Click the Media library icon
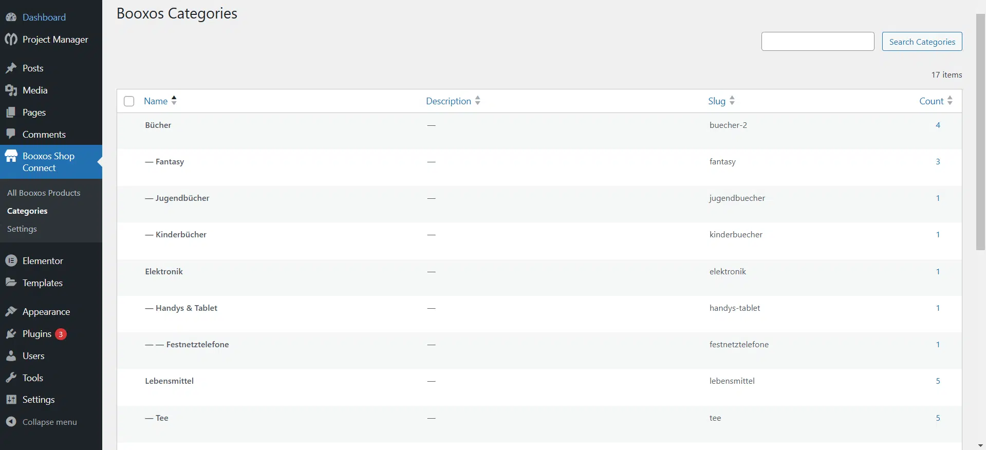The width and height of the screenshot is (986, 450). [x=11, y=90]
